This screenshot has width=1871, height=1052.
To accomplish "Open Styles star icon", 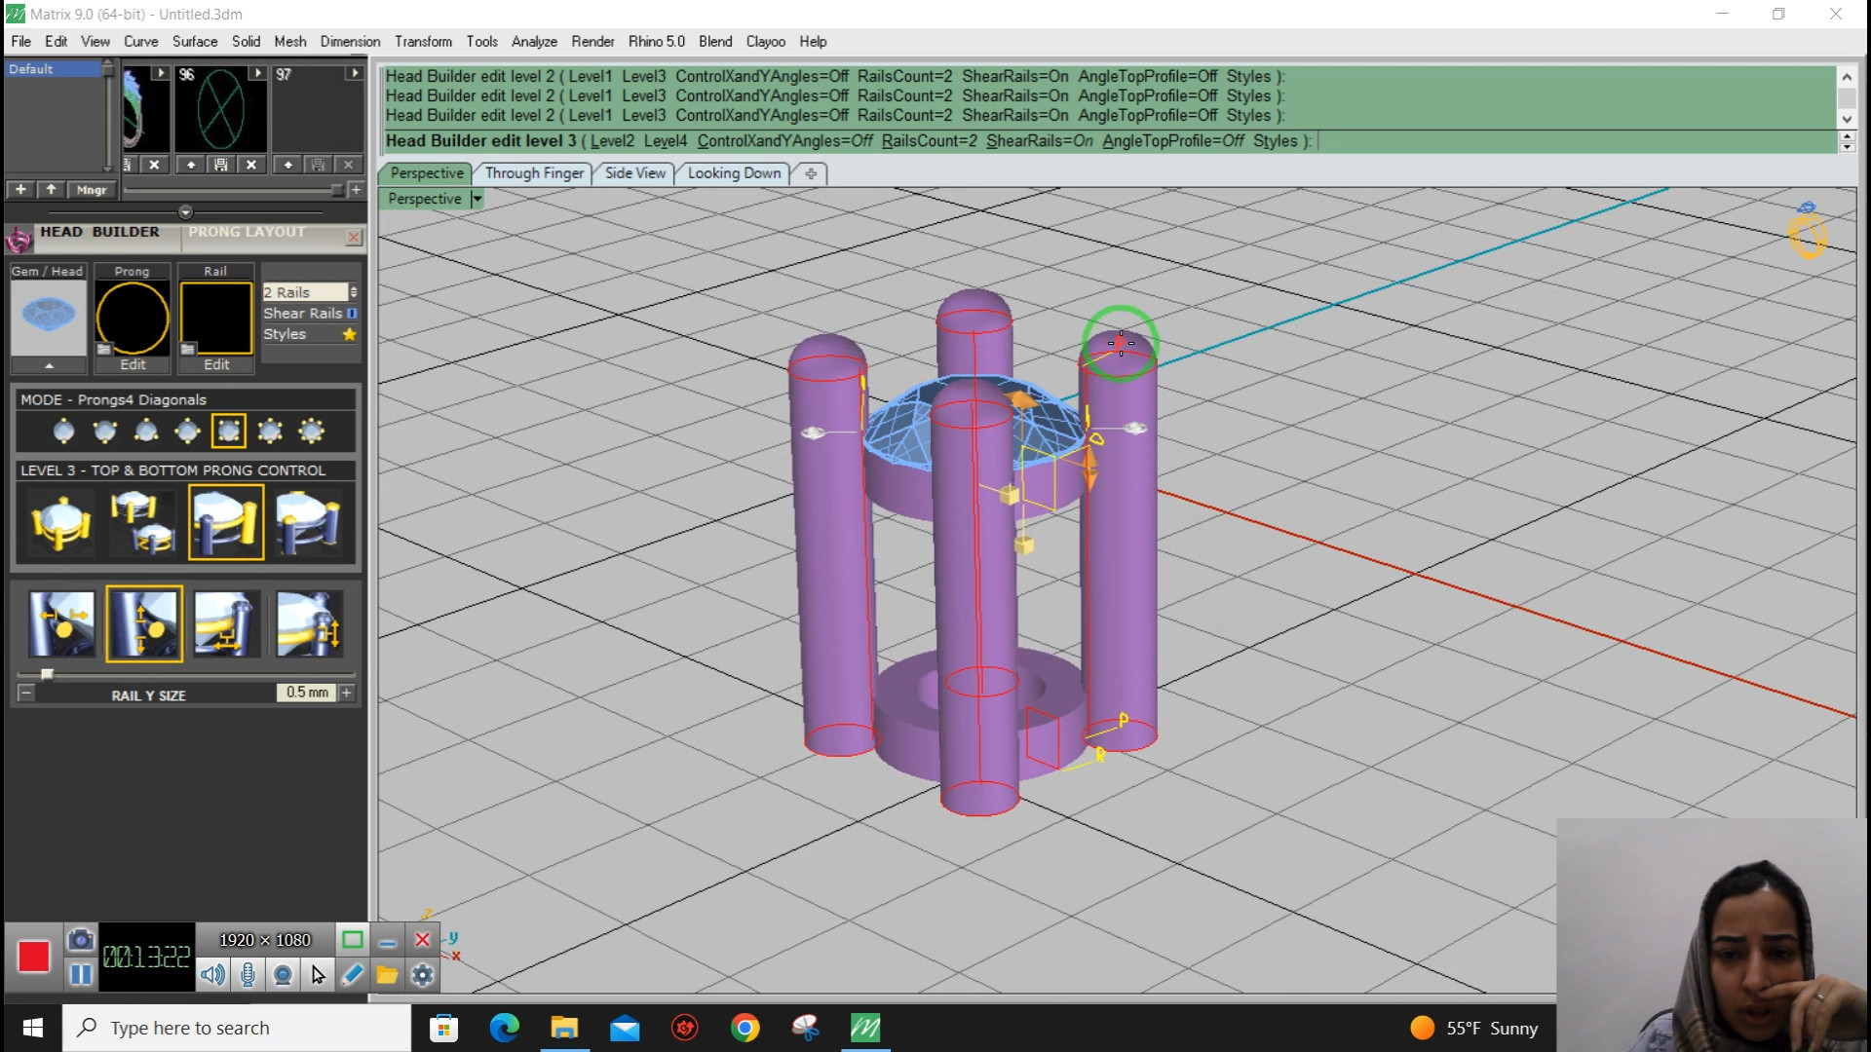I will point(349,334).
